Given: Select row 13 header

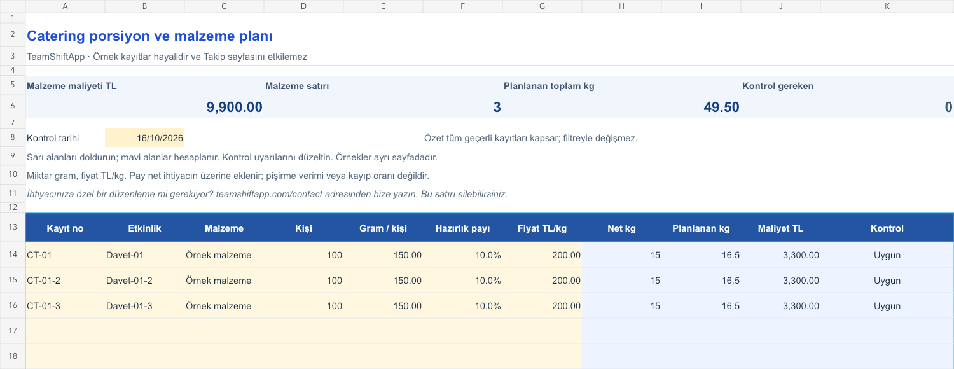Looking at the screenshot, I should [x=13, y=228].
